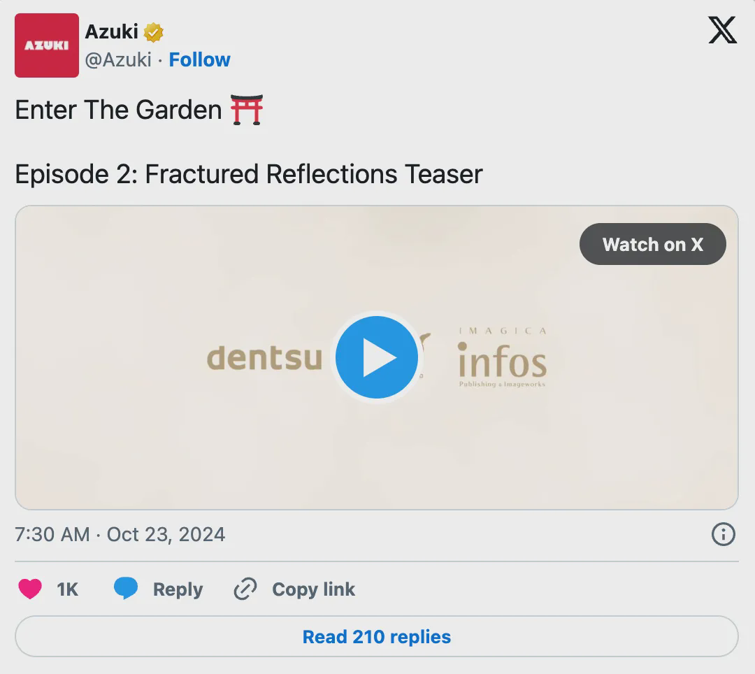This screenshot has height=674, width=755.
Task: Click the dentsu logo in the video thumbnail
Action: [264, 358]
